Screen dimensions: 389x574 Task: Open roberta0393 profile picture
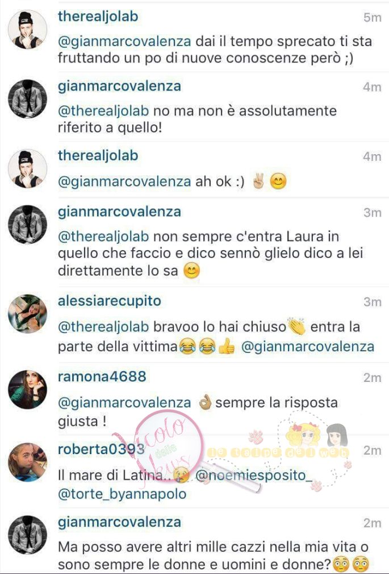(27, 463)
